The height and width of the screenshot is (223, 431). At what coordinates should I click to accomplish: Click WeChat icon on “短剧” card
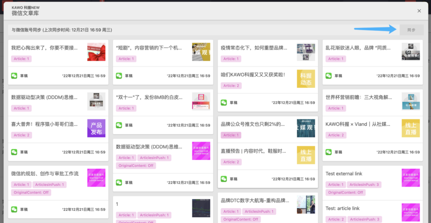[x=119, y=76]
